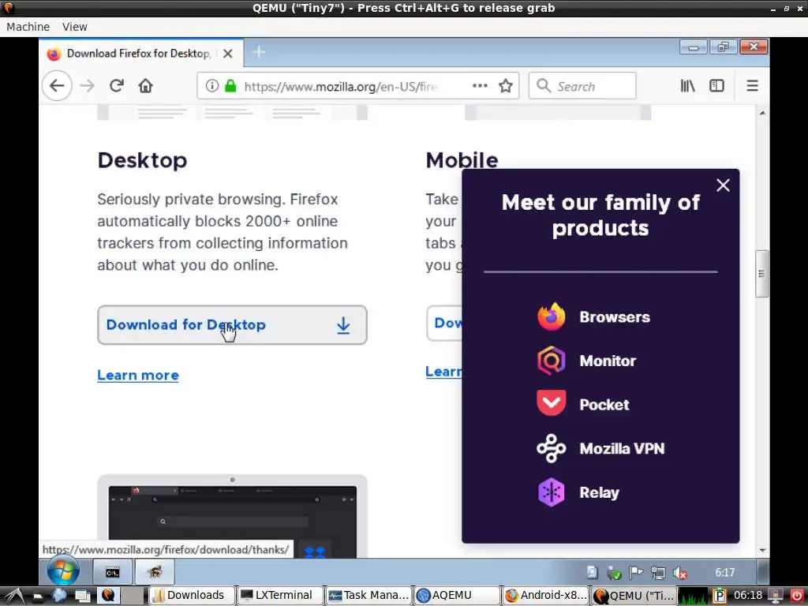Viewport: 808px width, 606px height.
Task: Click the green padlock security icon
Action: (230, 85)
